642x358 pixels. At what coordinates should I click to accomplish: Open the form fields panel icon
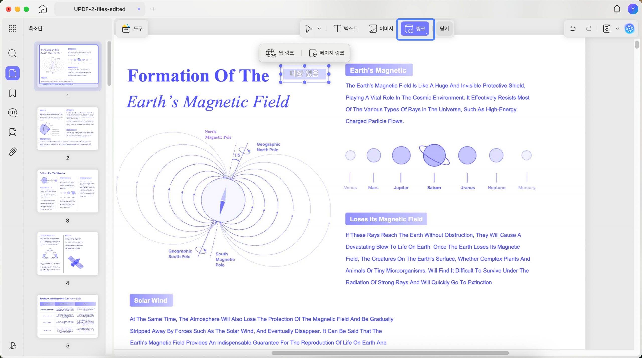[x=12, y=132]
